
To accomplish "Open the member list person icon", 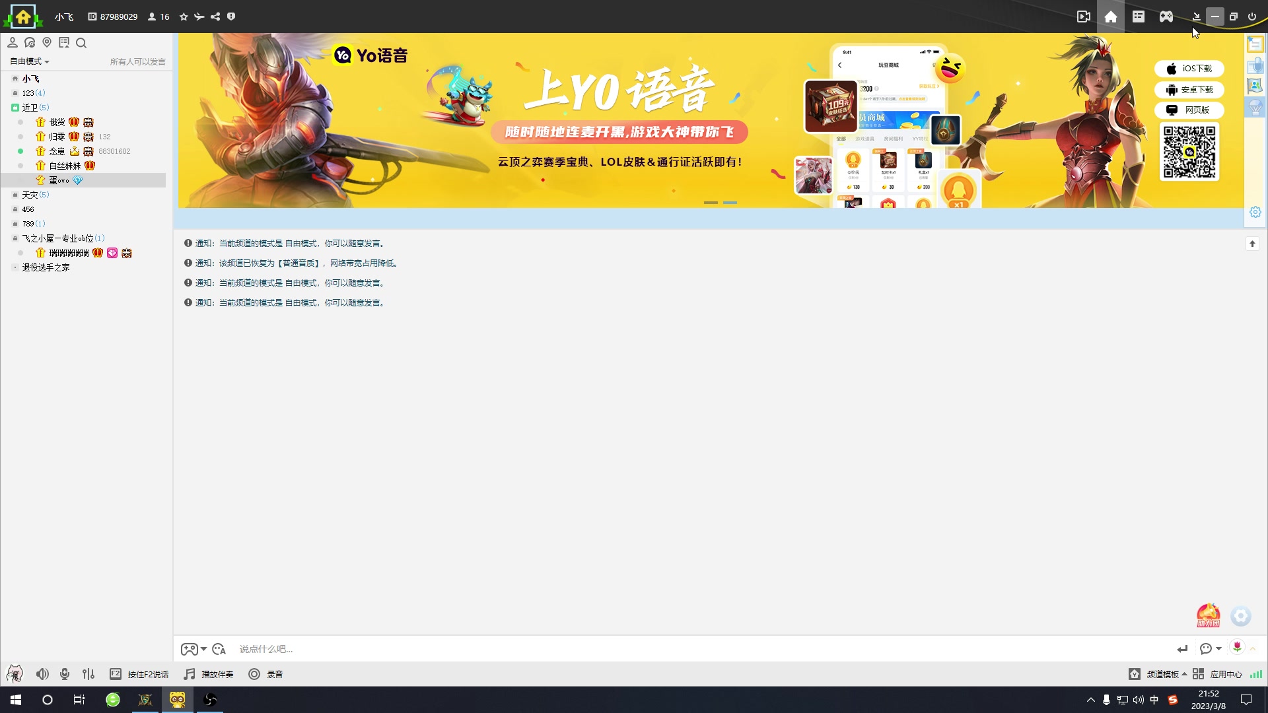I will tap(13, 42).
